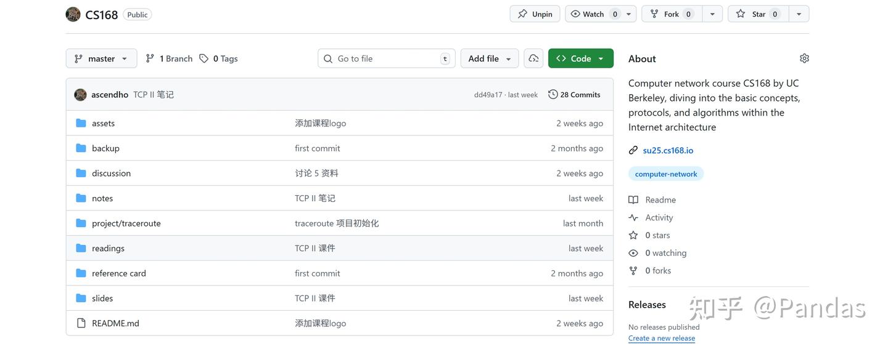The width and height of the screenshot is (888, 344).
Task: Star the CS168 repository
Action: tap(758, 14)
